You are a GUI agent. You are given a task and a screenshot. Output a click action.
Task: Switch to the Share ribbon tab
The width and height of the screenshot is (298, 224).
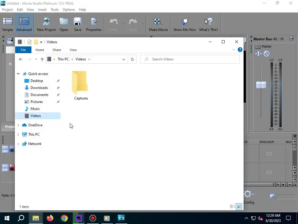[x=57, y=50]
